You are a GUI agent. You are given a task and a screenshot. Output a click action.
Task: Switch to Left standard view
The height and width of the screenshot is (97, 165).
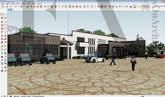pos(126,7)
